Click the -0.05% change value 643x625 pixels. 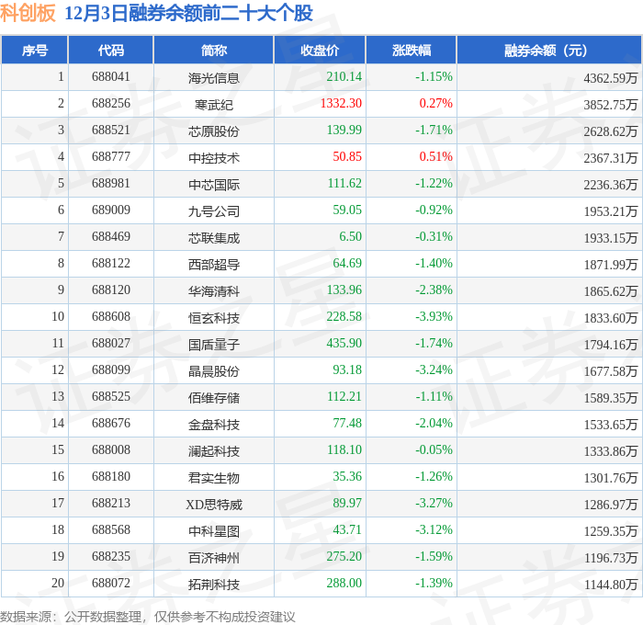pyautogui.click(x=434, y=450)
